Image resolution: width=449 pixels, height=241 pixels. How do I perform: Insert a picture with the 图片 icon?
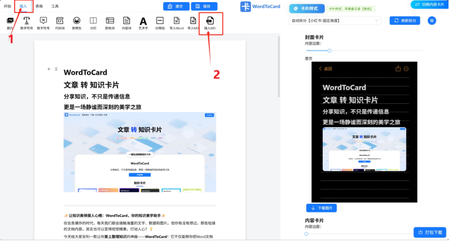(x=10, y=23)
